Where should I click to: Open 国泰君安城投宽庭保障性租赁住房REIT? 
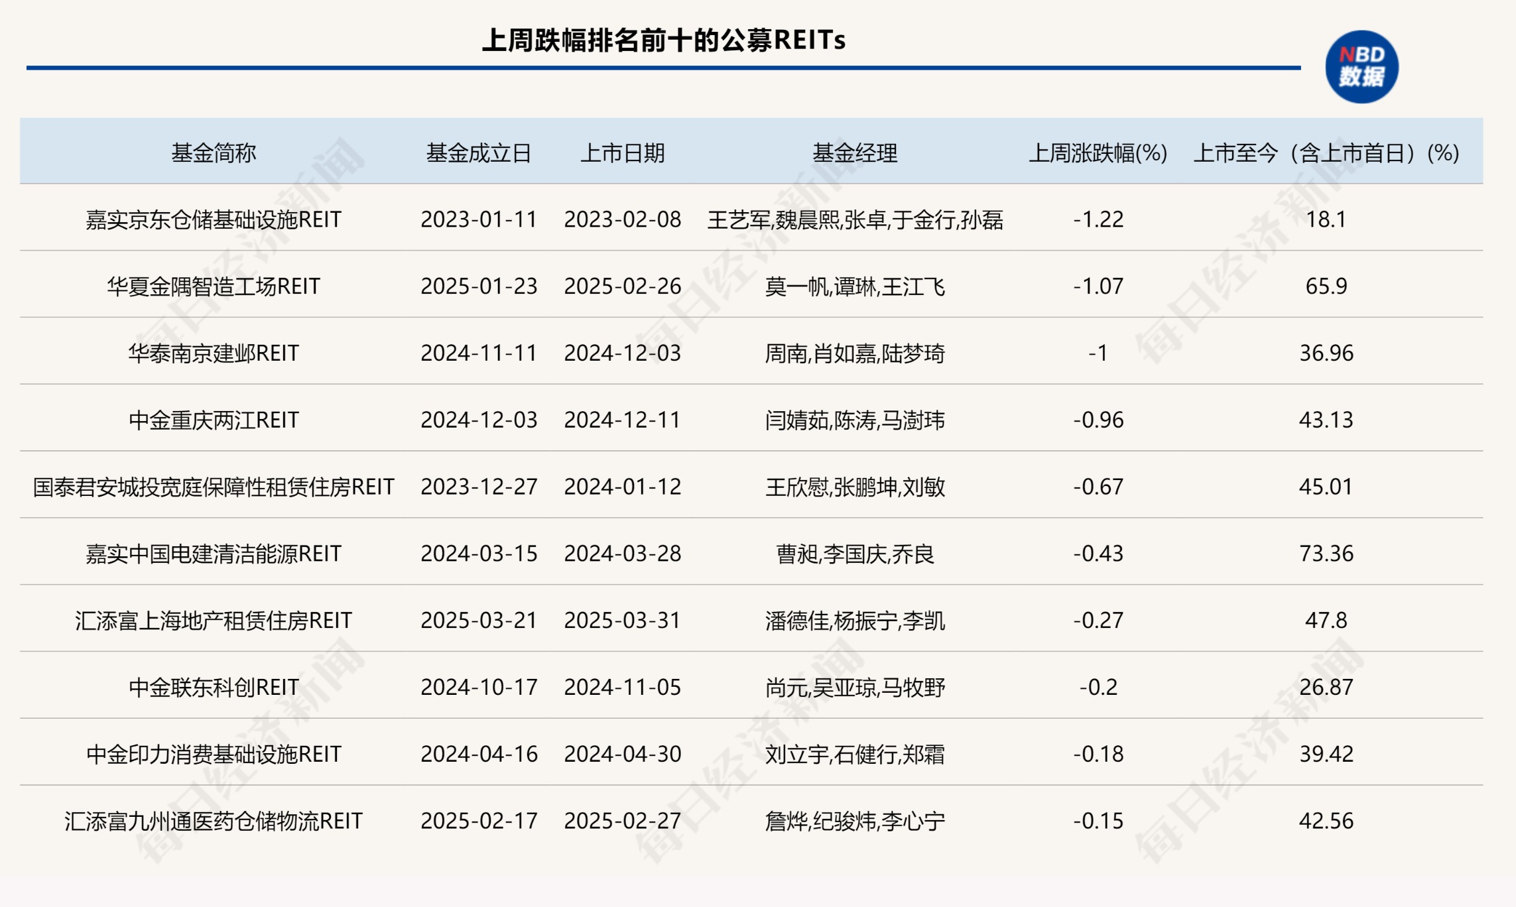click(x=211, y=487)
